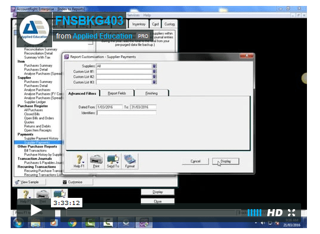The width and height of the screenshot is (320, 234).
Task: Adjust the video volume bars
Action: pos(254,213)
